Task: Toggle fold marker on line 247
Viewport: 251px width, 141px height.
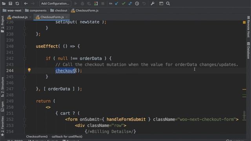Action: coord(24,89)
